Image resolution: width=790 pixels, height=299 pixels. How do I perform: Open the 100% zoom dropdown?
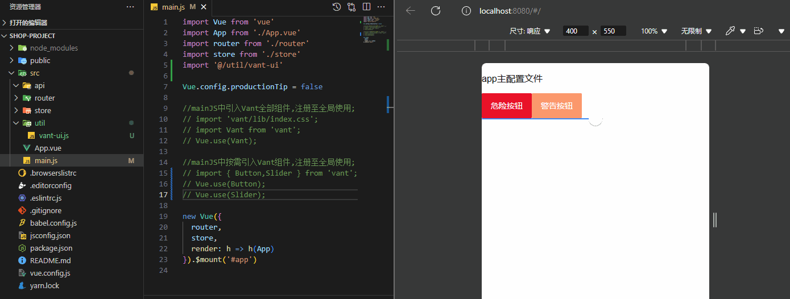tap(653, 31)
